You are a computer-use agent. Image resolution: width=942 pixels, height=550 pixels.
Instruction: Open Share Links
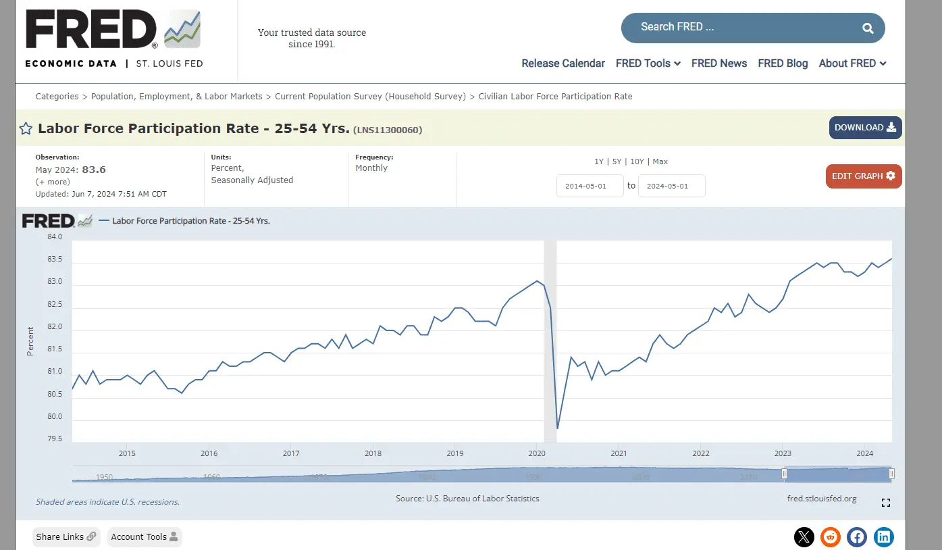[x=66, y=537]
